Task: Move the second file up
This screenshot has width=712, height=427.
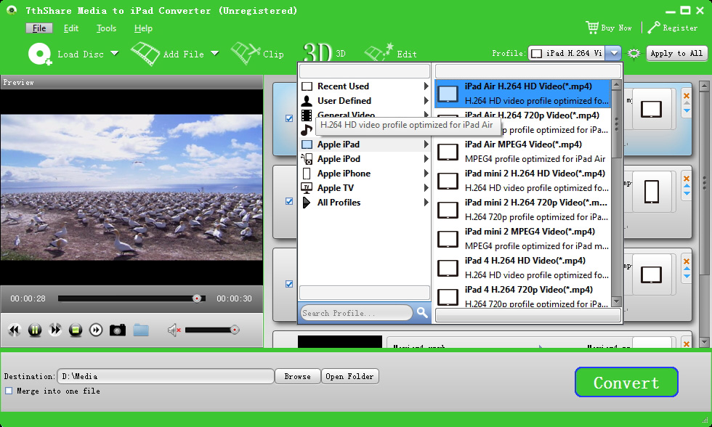Action: tap(687, 186)
